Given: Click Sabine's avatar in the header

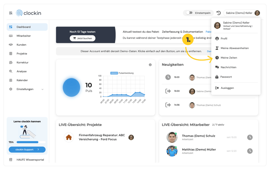Looking at the screenshot, I should click(257, 13).
